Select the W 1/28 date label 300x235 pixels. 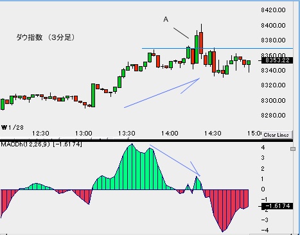[12, 128]
